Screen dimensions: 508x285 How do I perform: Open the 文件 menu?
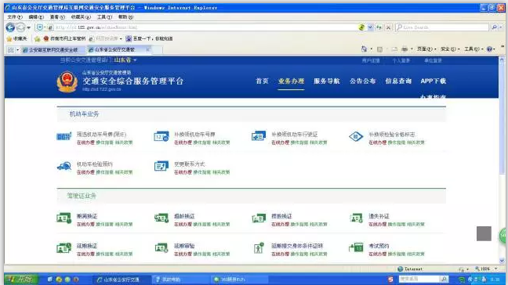(15, 16)
